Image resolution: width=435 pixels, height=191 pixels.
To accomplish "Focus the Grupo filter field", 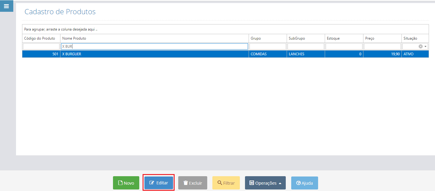I will point(268,46).
